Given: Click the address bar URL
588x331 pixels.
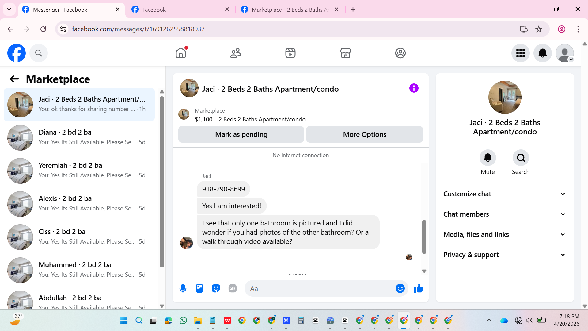Looking at the screenshot, I should point(138,29).
